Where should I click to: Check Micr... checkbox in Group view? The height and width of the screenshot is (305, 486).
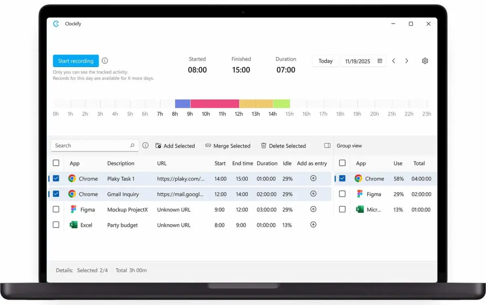(342, 209)
